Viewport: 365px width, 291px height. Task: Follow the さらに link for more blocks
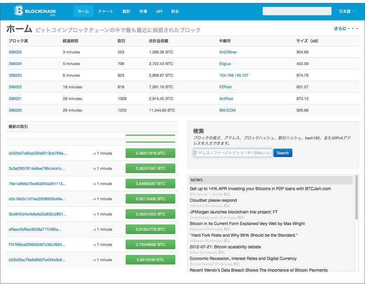346,29
